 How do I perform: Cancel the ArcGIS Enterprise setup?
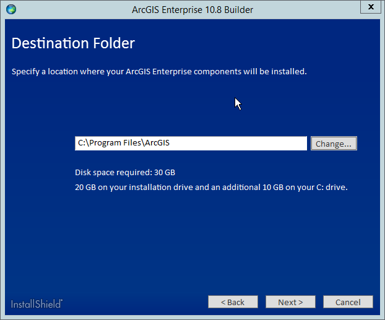347,302
